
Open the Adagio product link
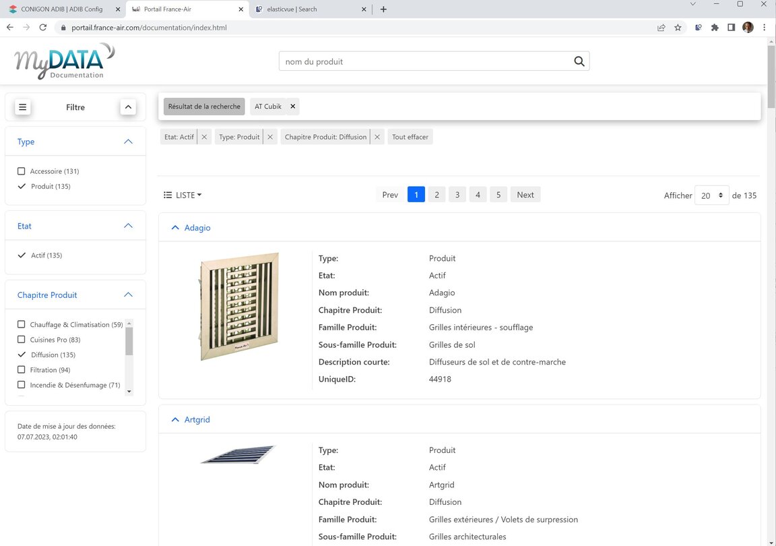197,228
